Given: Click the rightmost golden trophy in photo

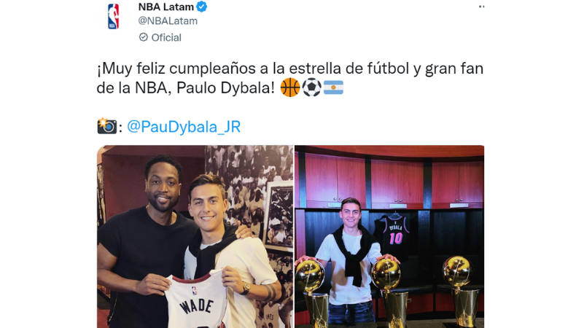Looking at the screenshot, I should (461, 290).
